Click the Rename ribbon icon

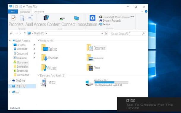[31, 18]
